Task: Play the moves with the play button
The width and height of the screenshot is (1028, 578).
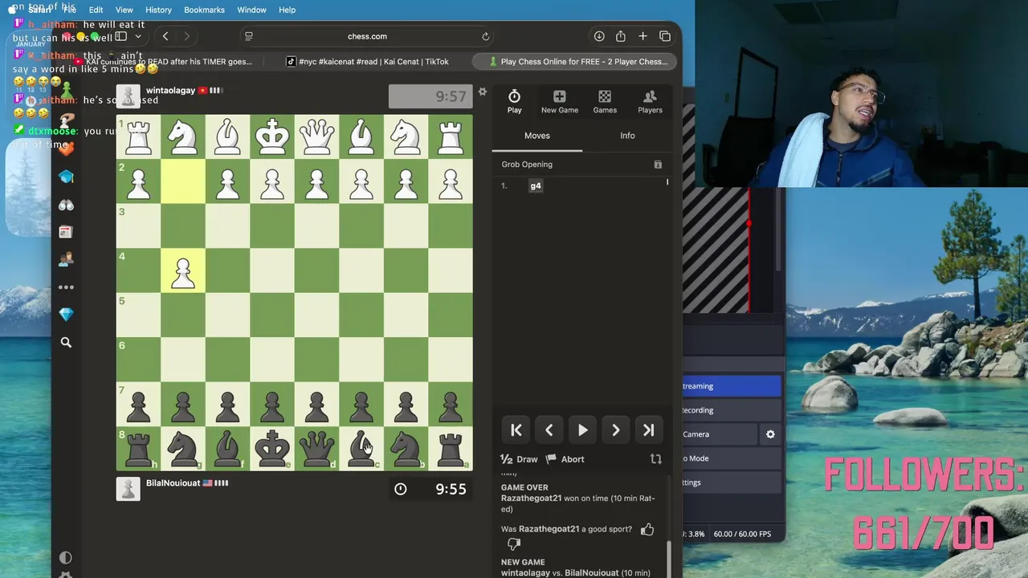Action: 582,430
